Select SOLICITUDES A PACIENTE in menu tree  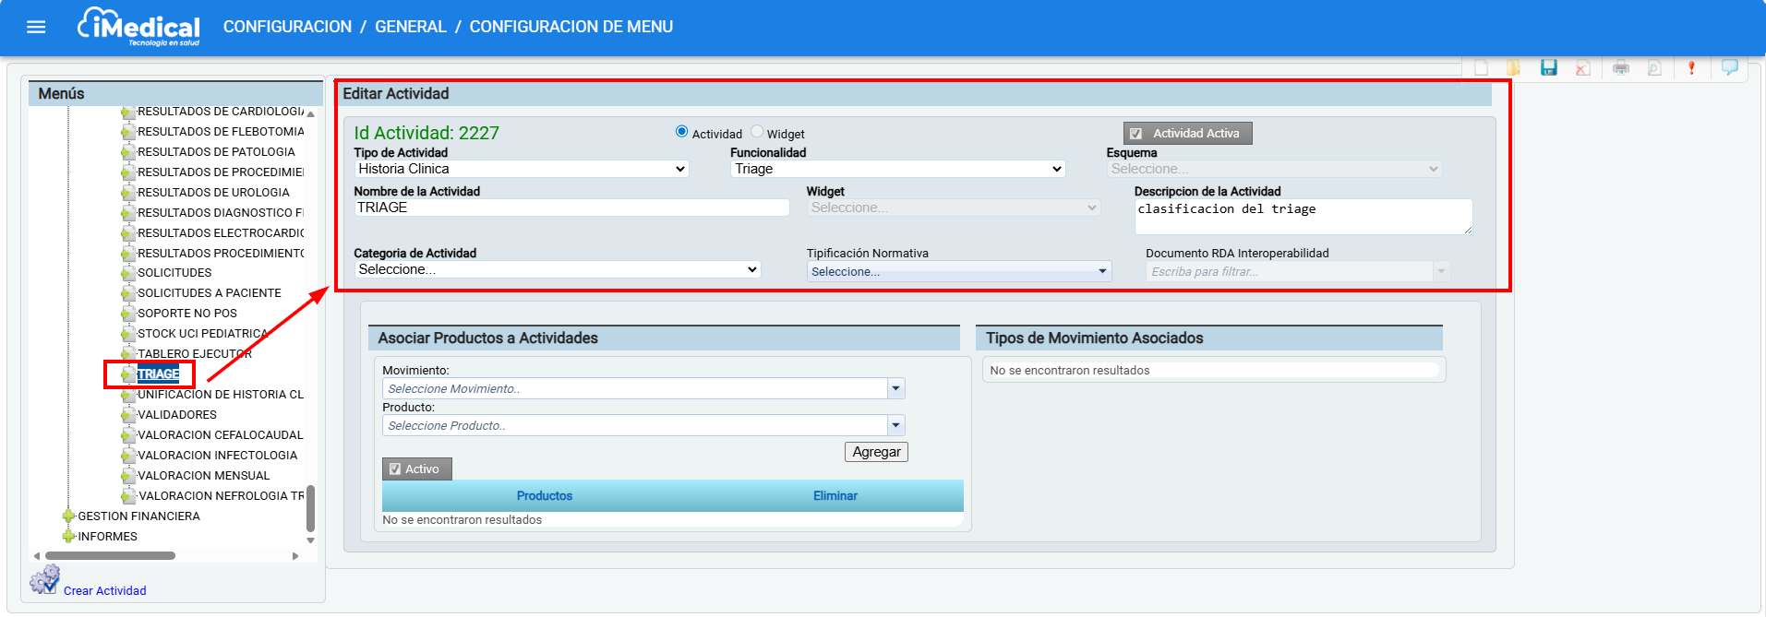(x=210, y=293)
